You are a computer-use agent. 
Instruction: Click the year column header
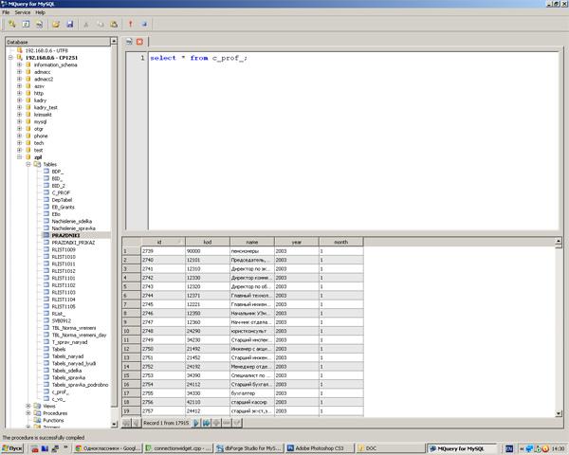pos(297,242)
